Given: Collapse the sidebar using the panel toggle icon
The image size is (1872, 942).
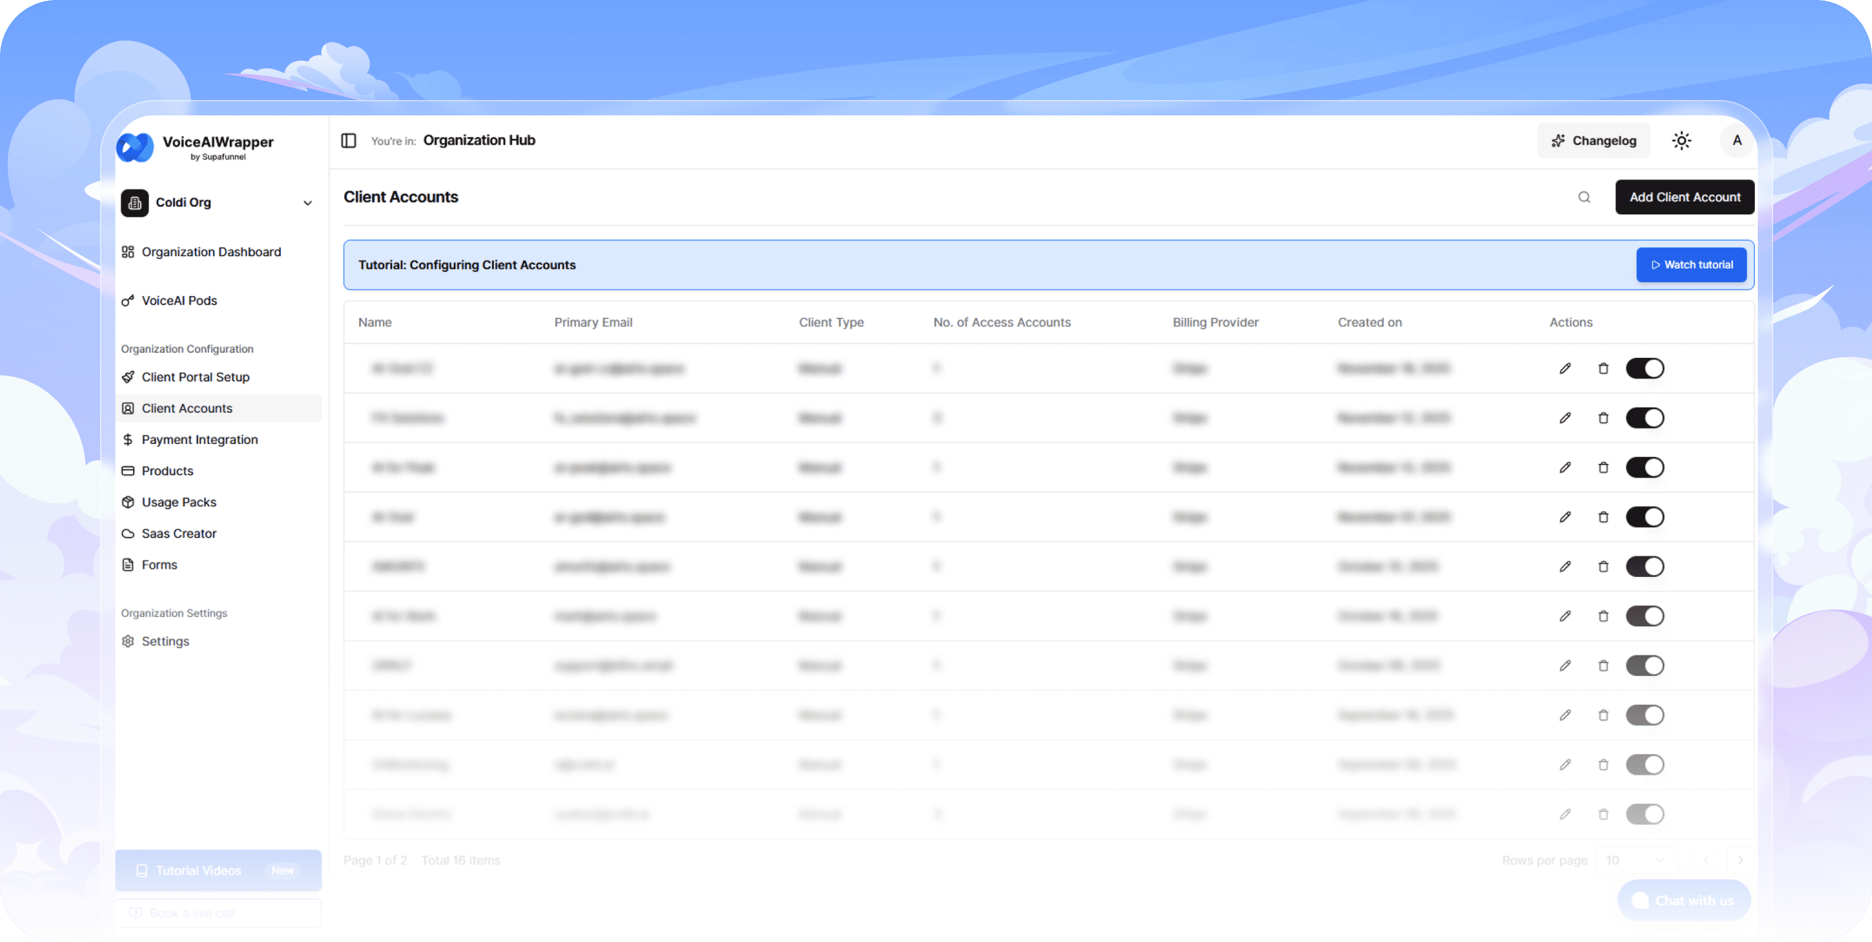Looking at the screenshot, I should [x=349, y=140].
